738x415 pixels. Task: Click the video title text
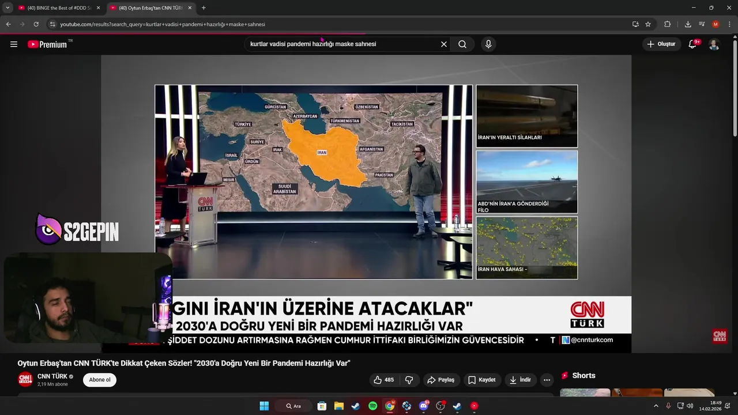(x=184, y=363)
